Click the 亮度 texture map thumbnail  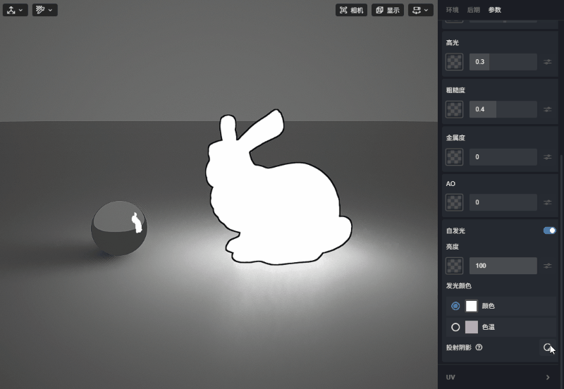(x=454, y=266)
